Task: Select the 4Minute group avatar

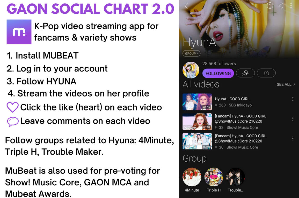Action: pyautogui.click(x=192, y=177)
